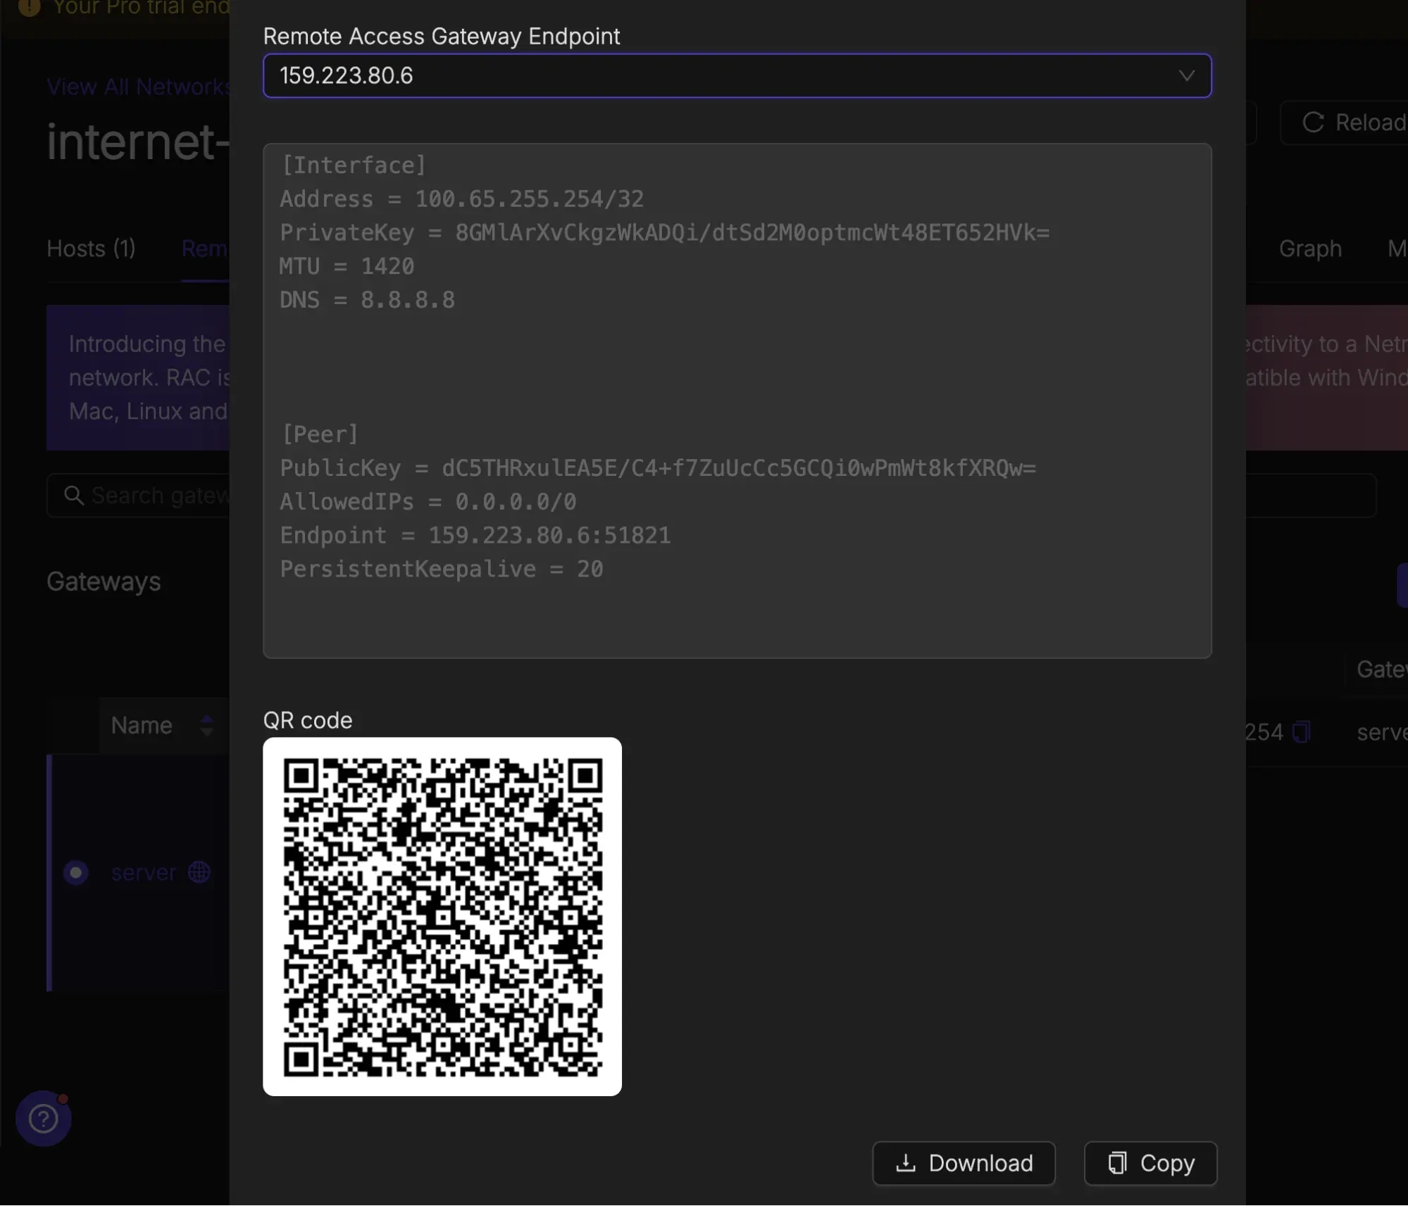1408x1206 pixels.
Task: Select the server gateway radio button
Action: pyautogui.click(x=75, y=872)
